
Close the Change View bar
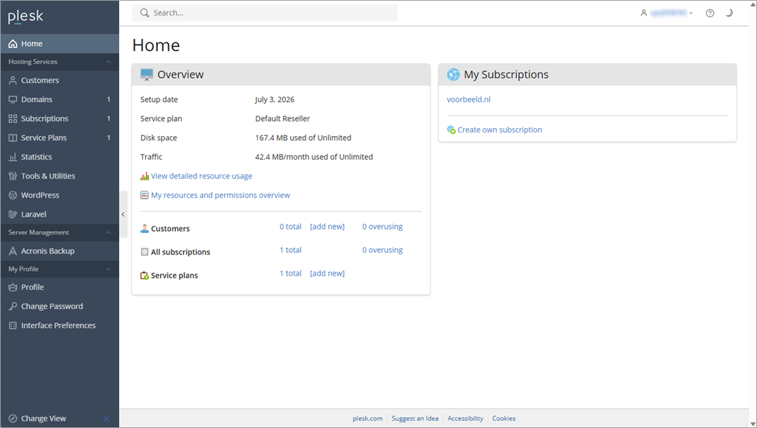tap(106, 418)
